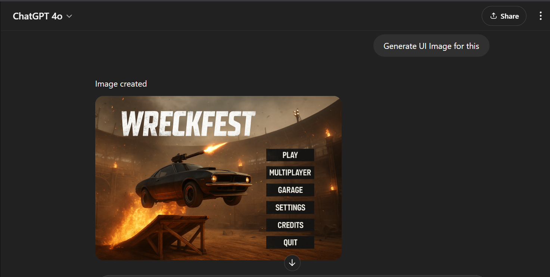Select the "Generate UI Image for this" message
The width and height of the screenshot is (550, 277).
tap(431, 46)
